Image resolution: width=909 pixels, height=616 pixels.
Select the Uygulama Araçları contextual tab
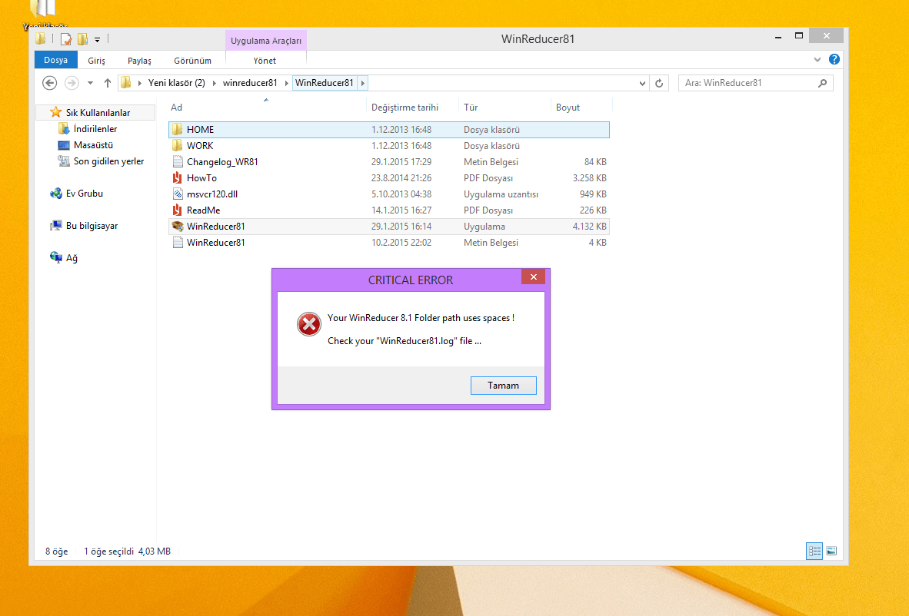266,41
